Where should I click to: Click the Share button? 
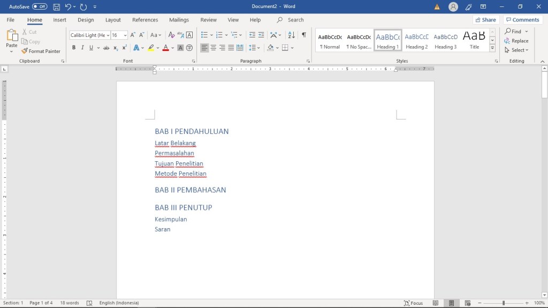tap(485, 20)
